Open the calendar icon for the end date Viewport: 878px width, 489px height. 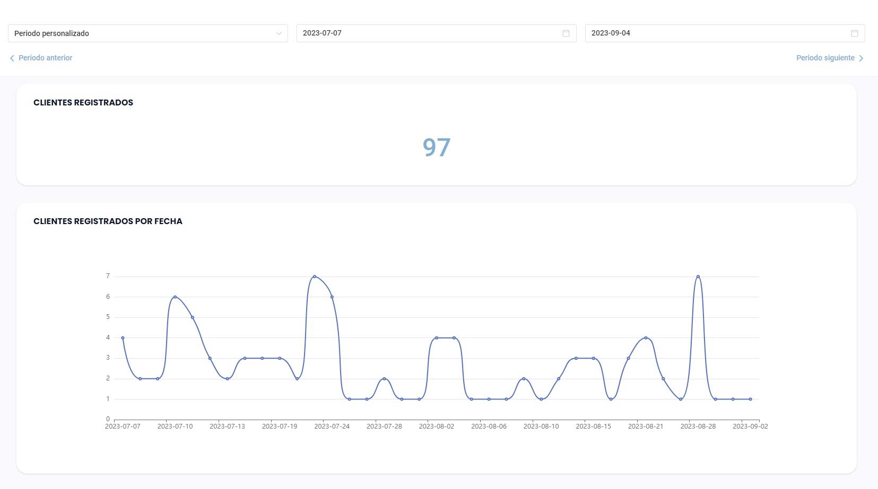pyautogui.click(x=855, y=33)
